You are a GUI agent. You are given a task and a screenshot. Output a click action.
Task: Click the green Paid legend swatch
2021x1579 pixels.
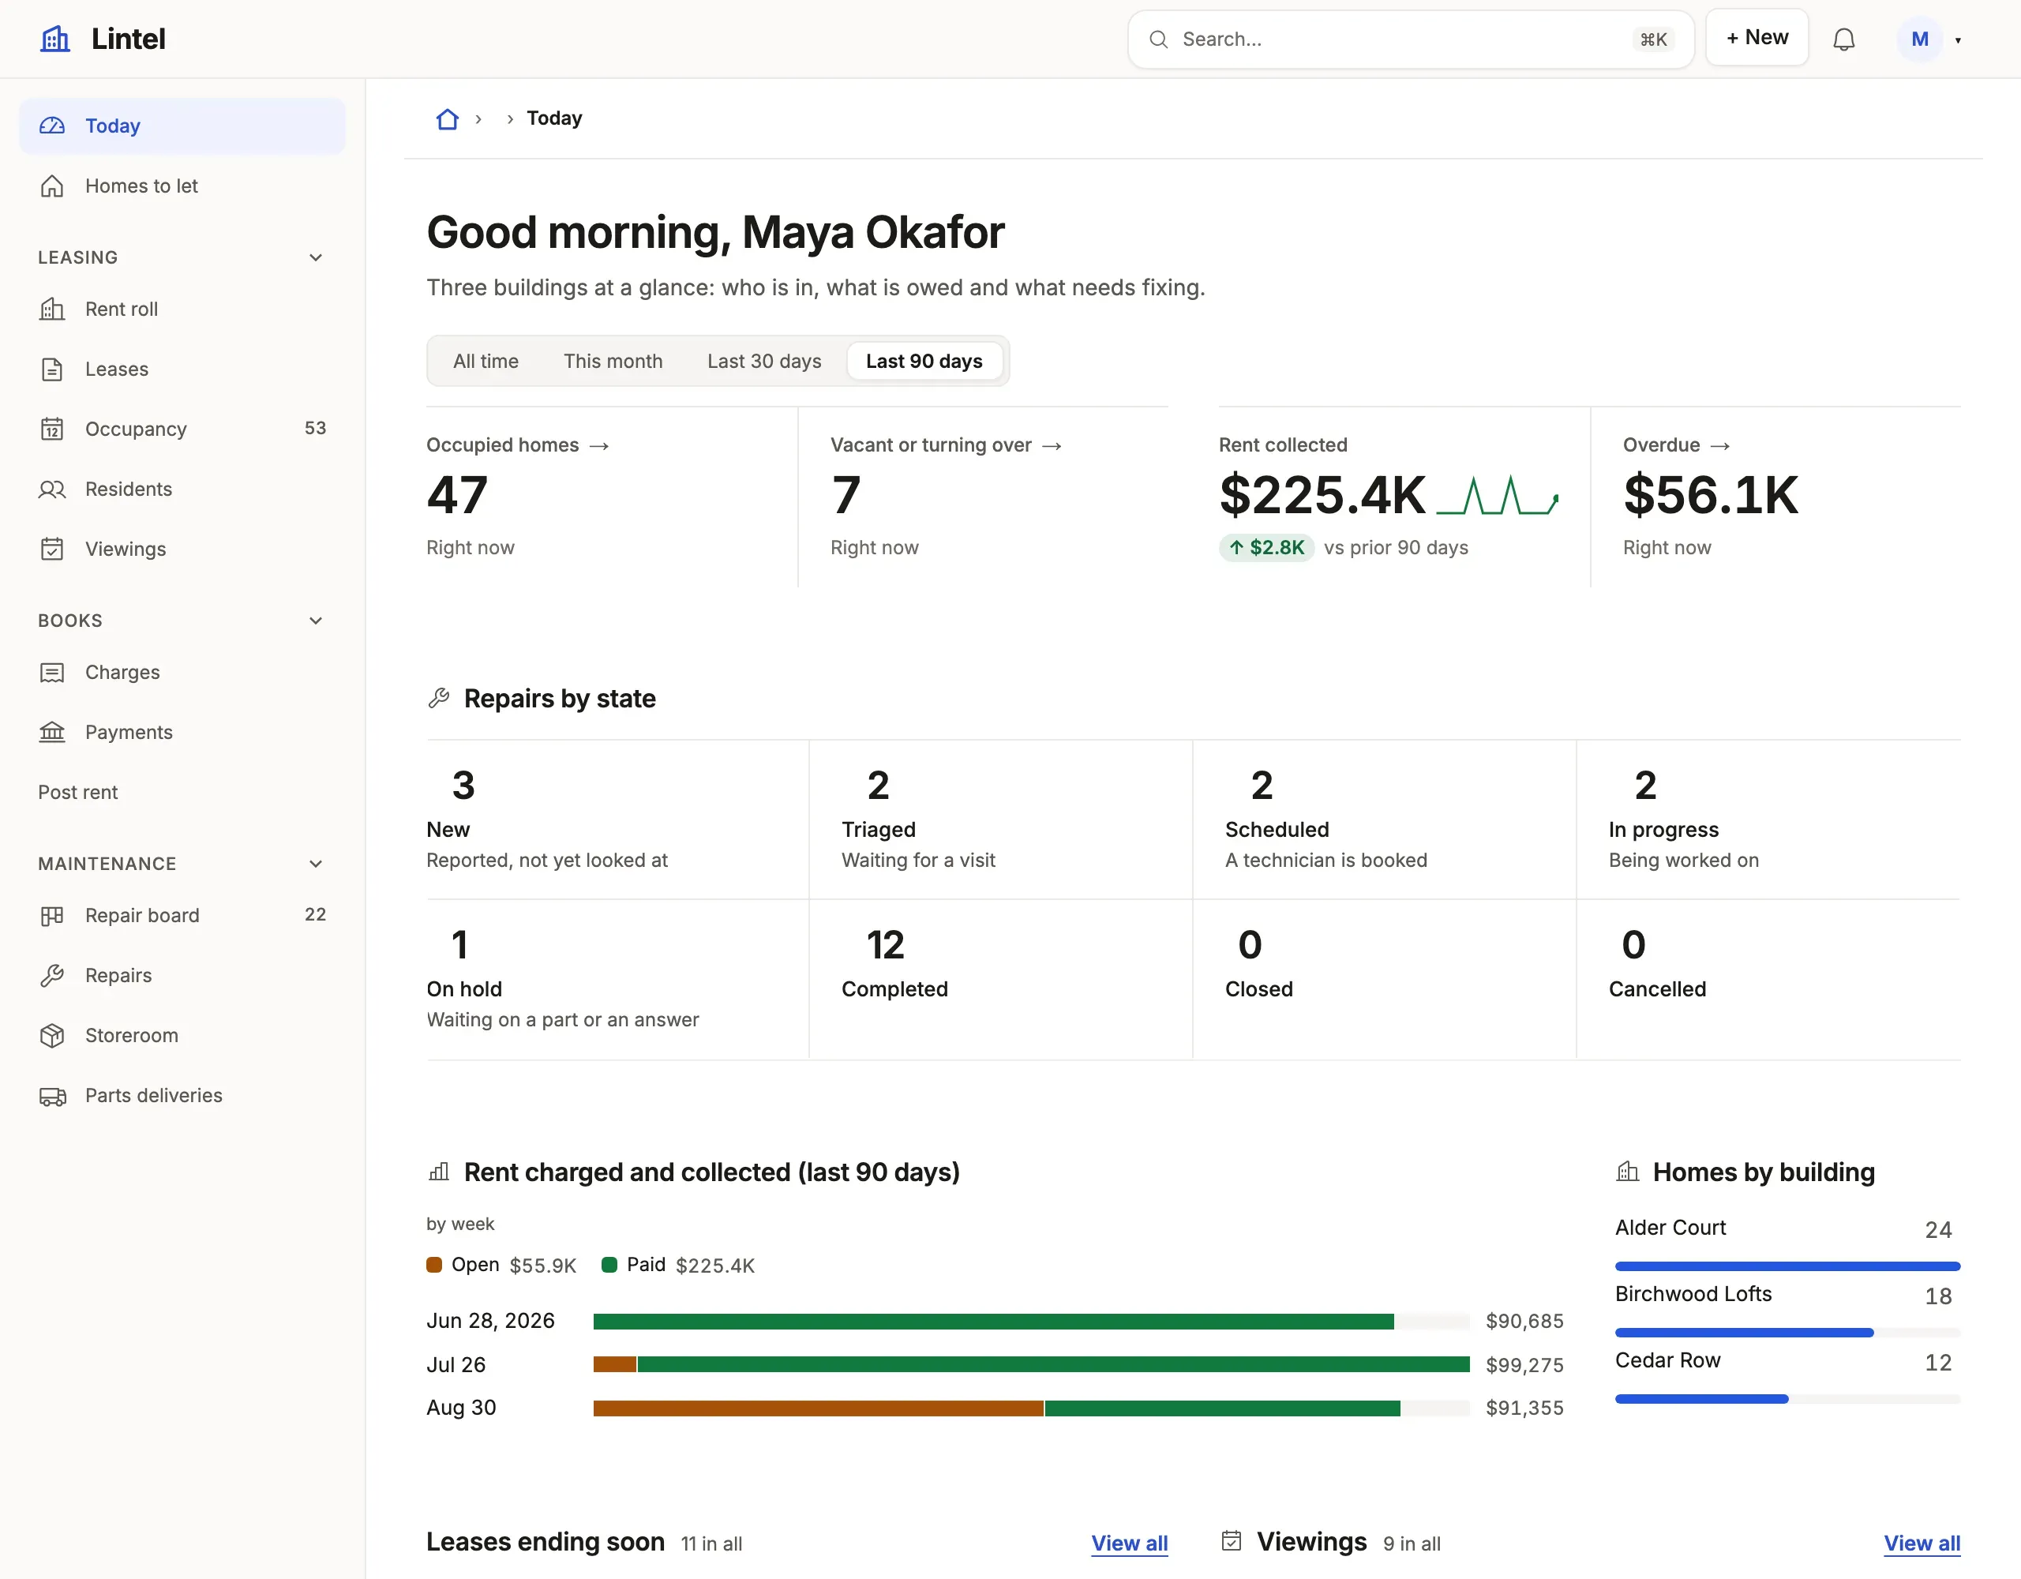click(x=609, y=1266)
